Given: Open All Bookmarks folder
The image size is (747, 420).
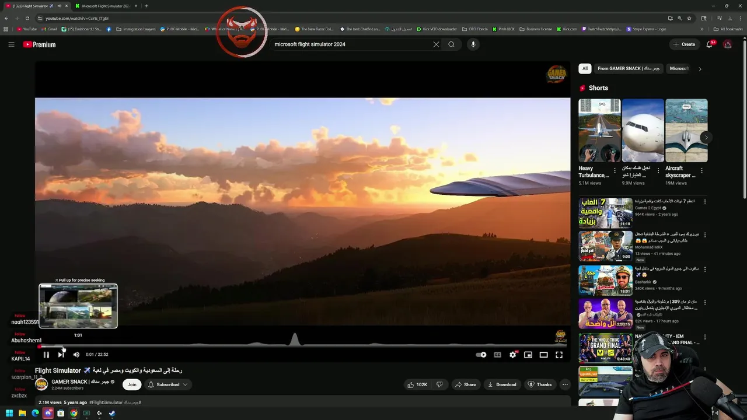Looking at the screenshot, I should (728, 29).
